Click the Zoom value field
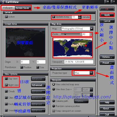Image resolution: width=117 pixels, height=117 pixels. (86, 34)
